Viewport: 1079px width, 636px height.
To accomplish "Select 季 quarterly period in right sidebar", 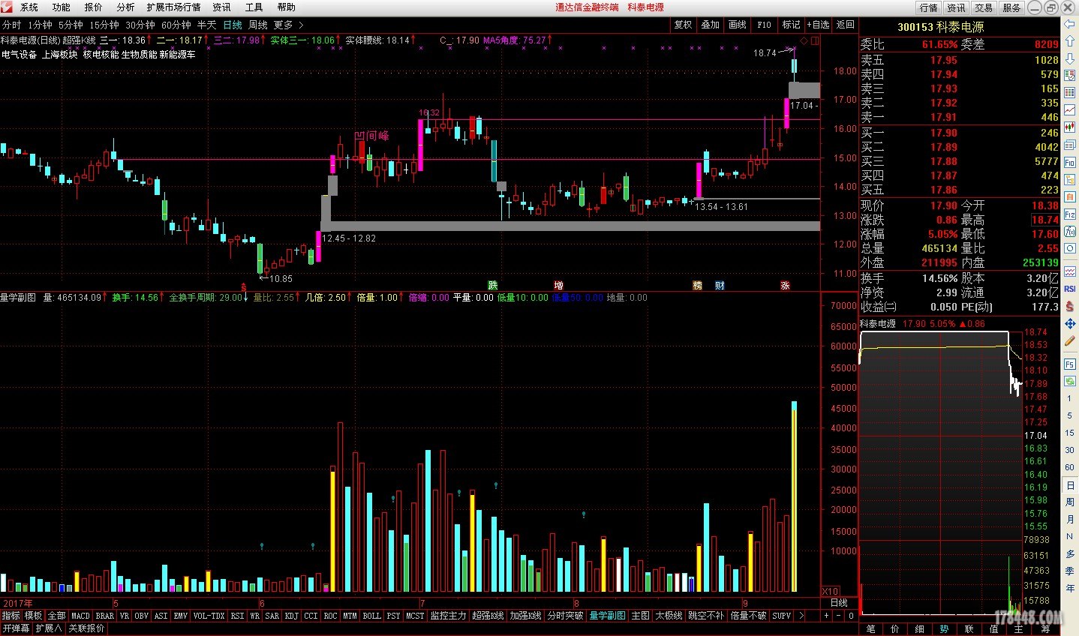I will (1069, 571).
